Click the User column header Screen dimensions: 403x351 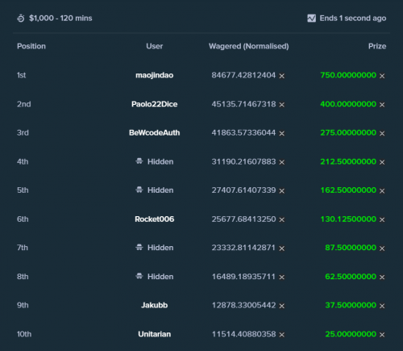pos(155,46)
